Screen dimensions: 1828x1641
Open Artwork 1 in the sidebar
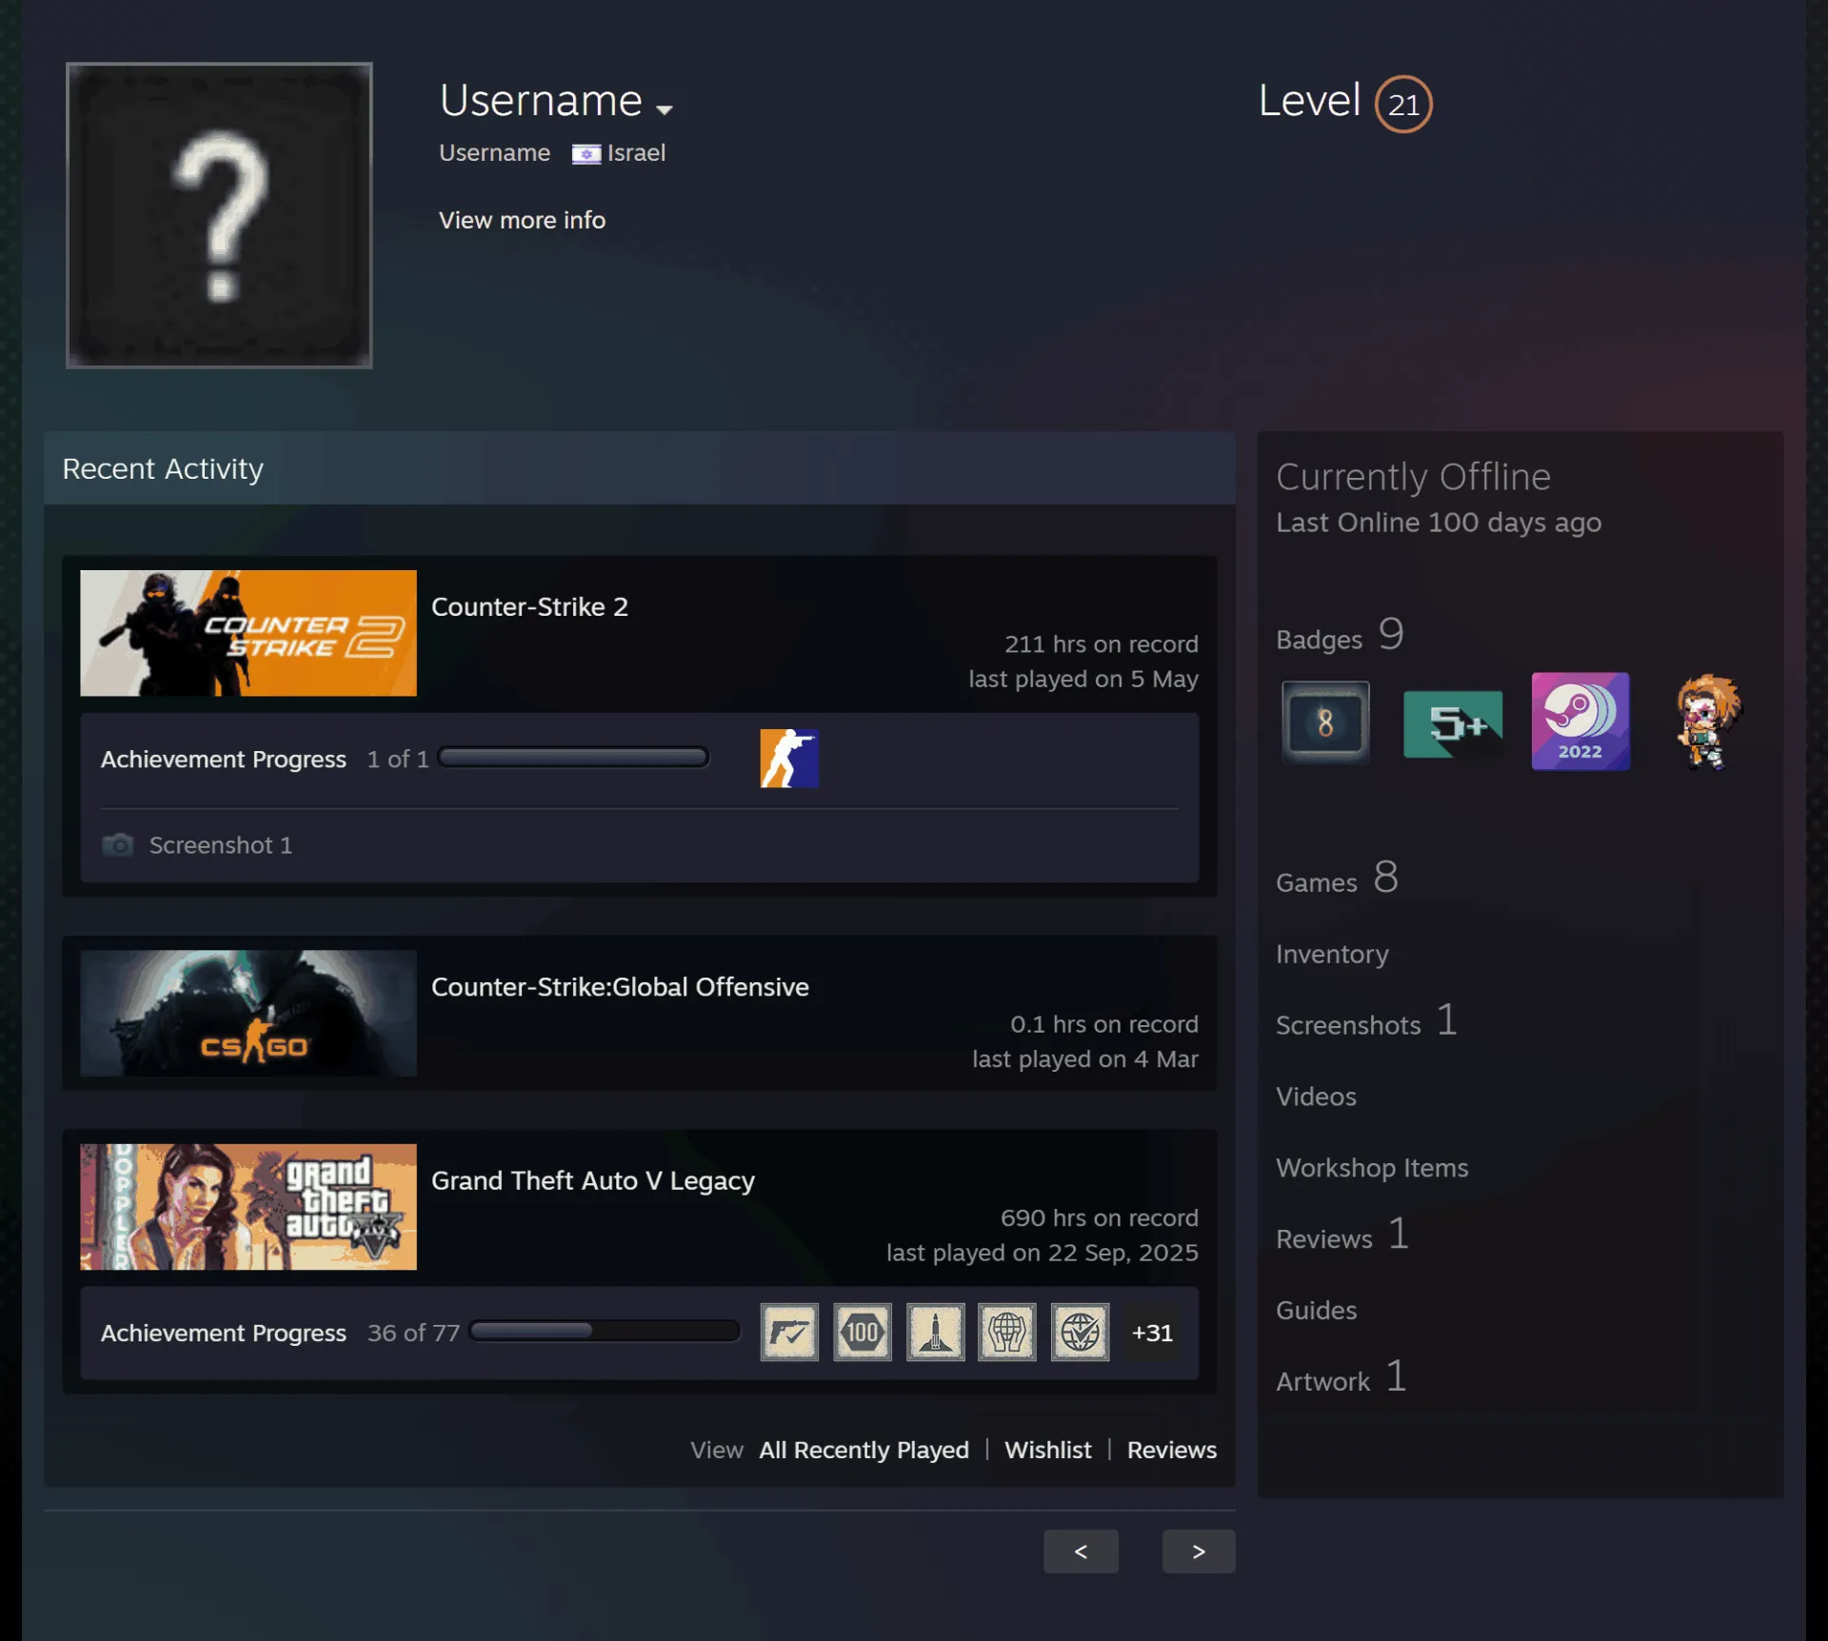(1341, 1378)
